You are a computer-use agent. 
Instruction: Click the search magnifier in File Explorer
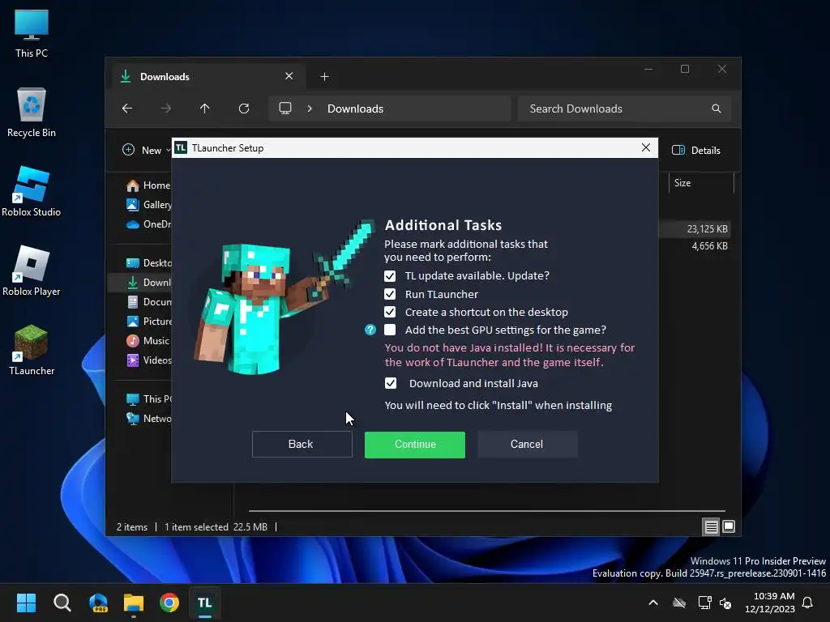pyautogui.click(x=717, y=109)
